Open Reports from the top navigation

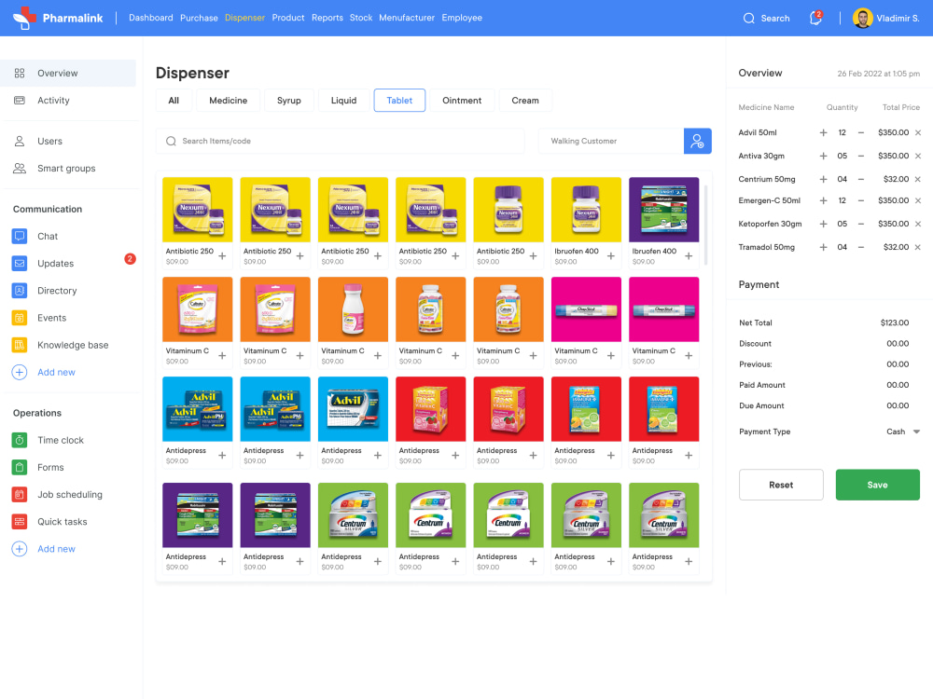(x=327, y=17)
